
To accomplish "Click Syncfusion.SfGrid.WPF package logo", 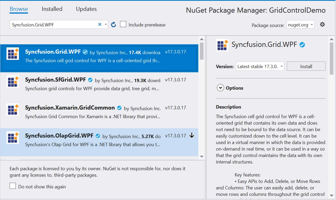I will click(13, 82).
